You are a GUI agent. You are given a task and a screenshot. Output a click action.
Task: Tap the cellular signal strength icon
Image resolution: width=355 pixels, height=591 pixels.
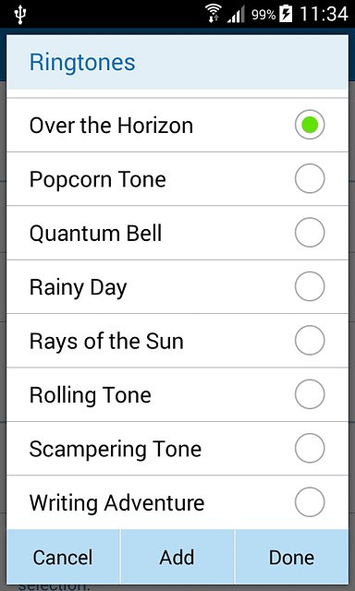coord(236,15)
